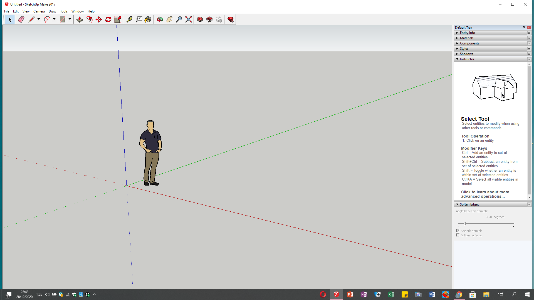
Task: Select the Eraser tool
Action: tap(21, 19)
